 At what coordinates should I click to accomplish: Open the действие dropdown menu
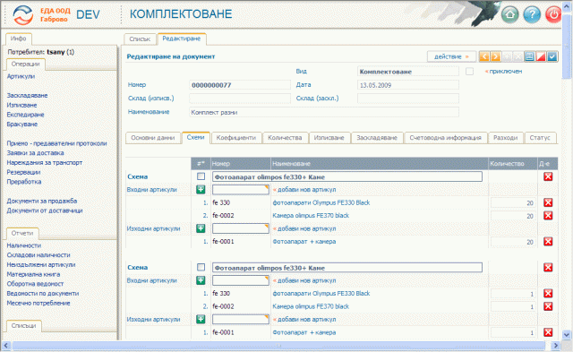tap(451, 56)
